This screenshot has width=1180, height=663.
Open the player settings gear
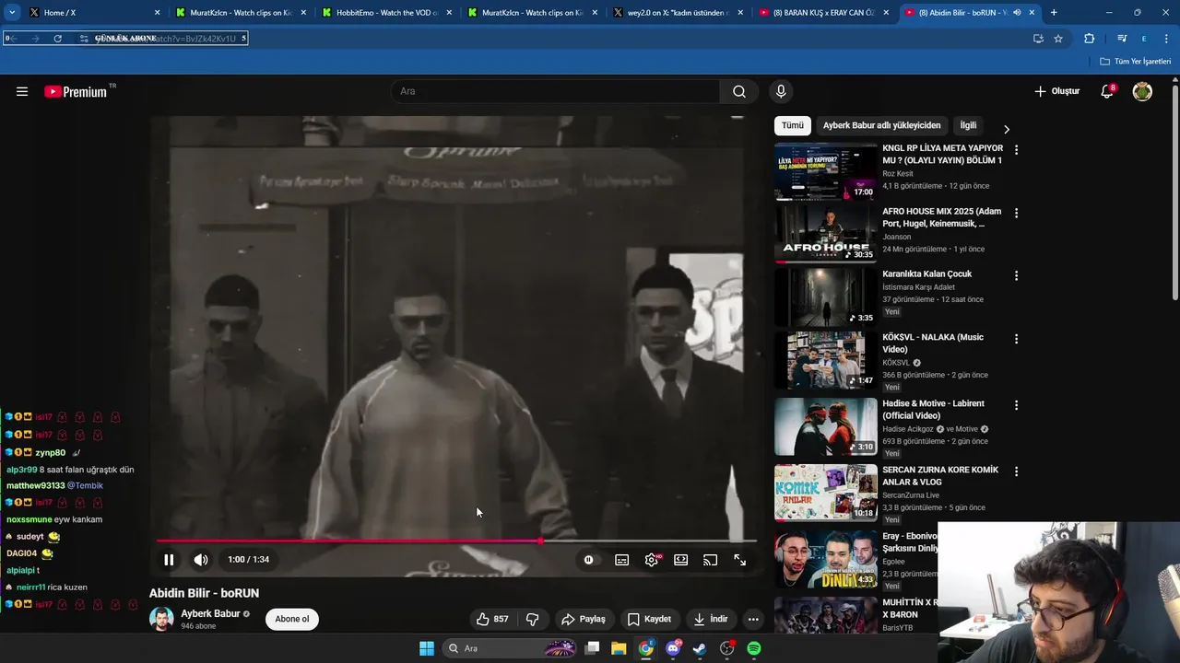[x=652, y=560]
